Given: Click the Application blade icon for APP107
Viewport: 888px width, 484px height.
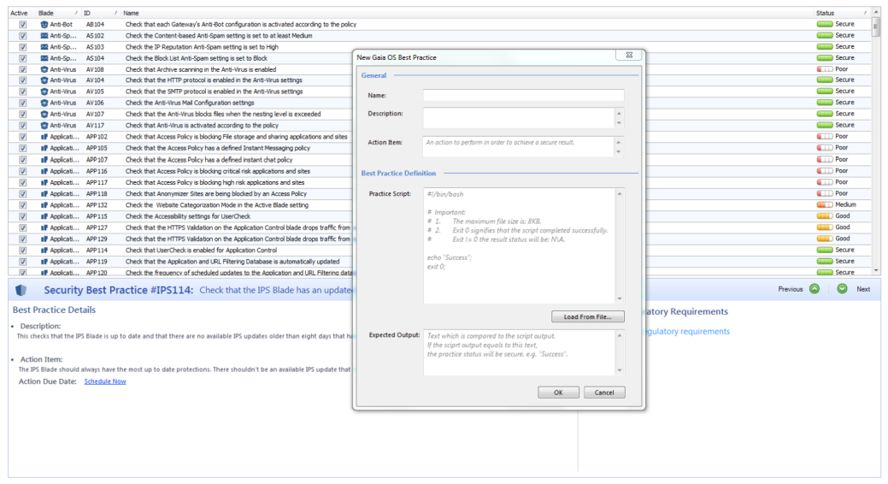Looking at the screenshot, I should 44,160.
